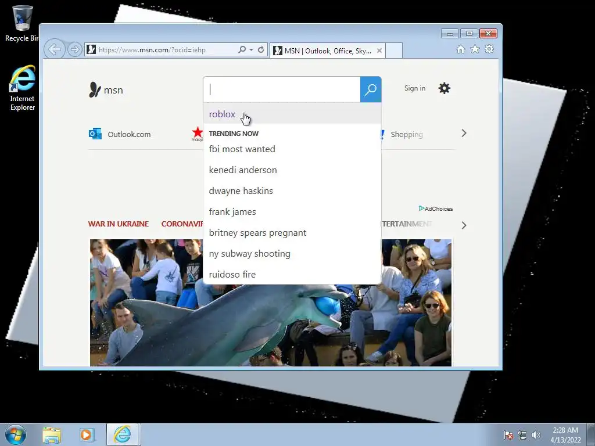Viewport: 595px width, 446px height.
Task: Select the MSN | Outlook, Office tab
Action: 328,51
